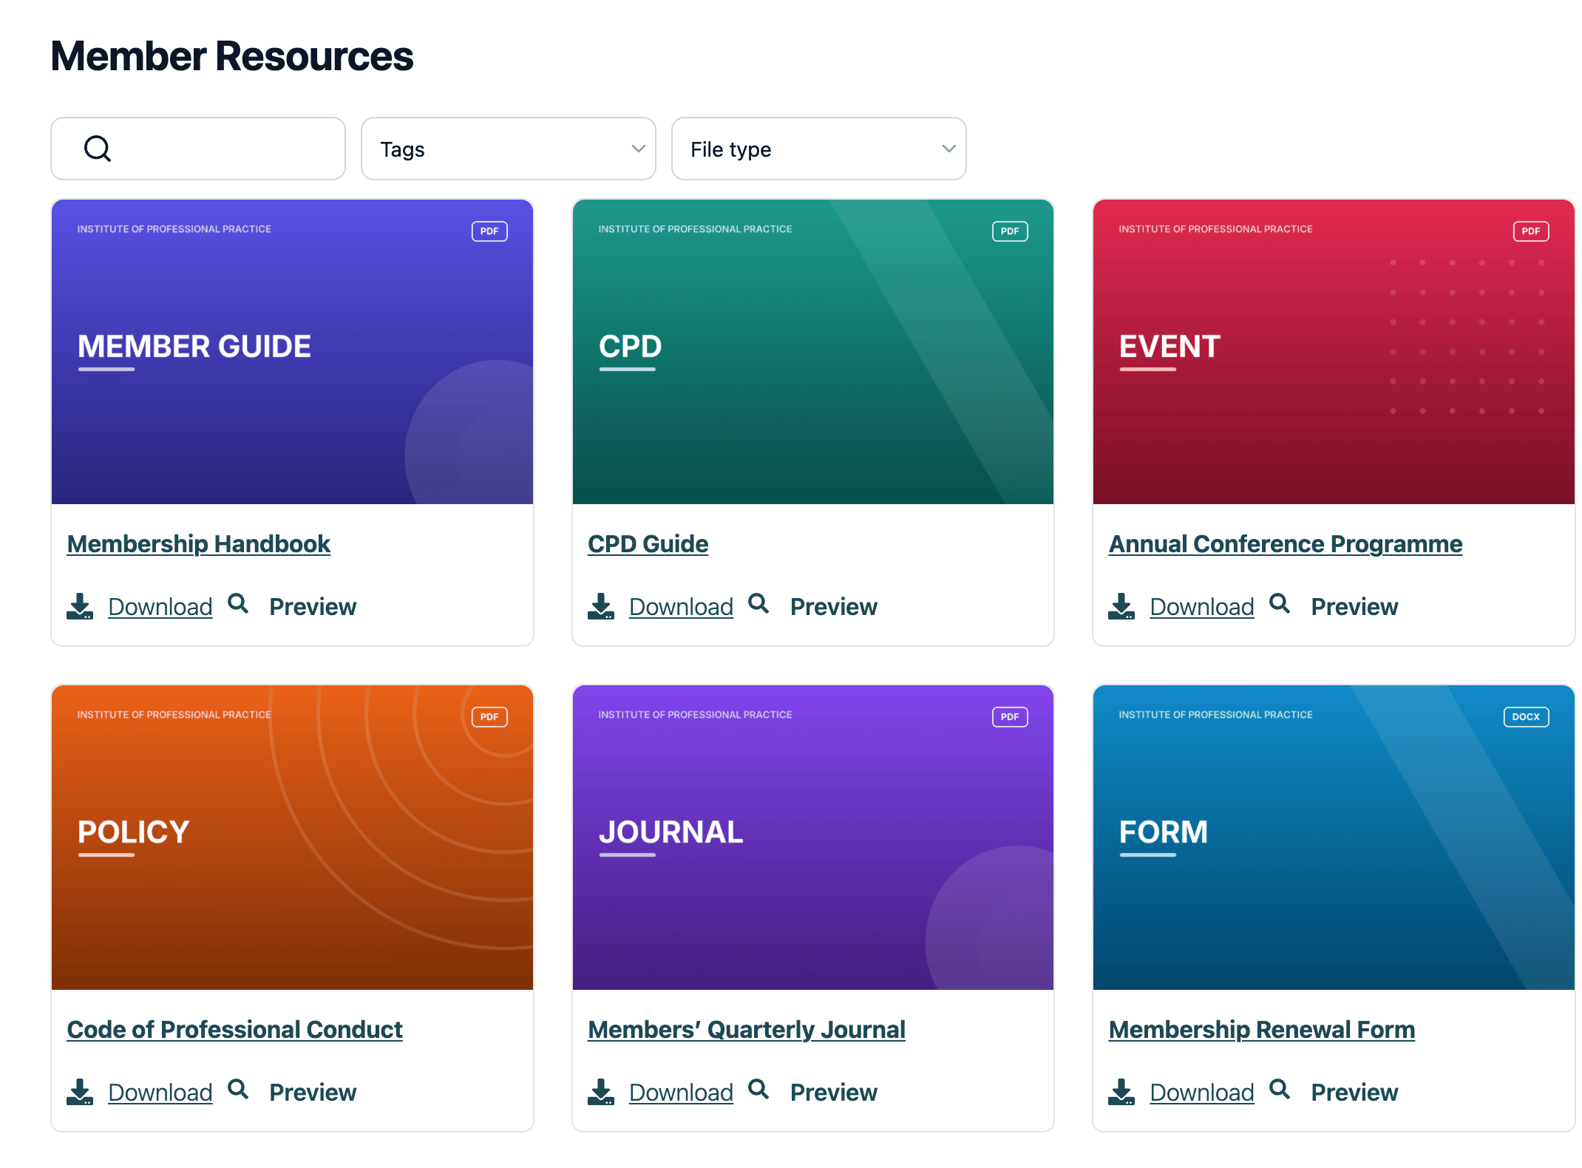The width and height of the screenshot is (1582, 1168).
Task: Click Download link for CPD Guide
Action: coord(682,607)
